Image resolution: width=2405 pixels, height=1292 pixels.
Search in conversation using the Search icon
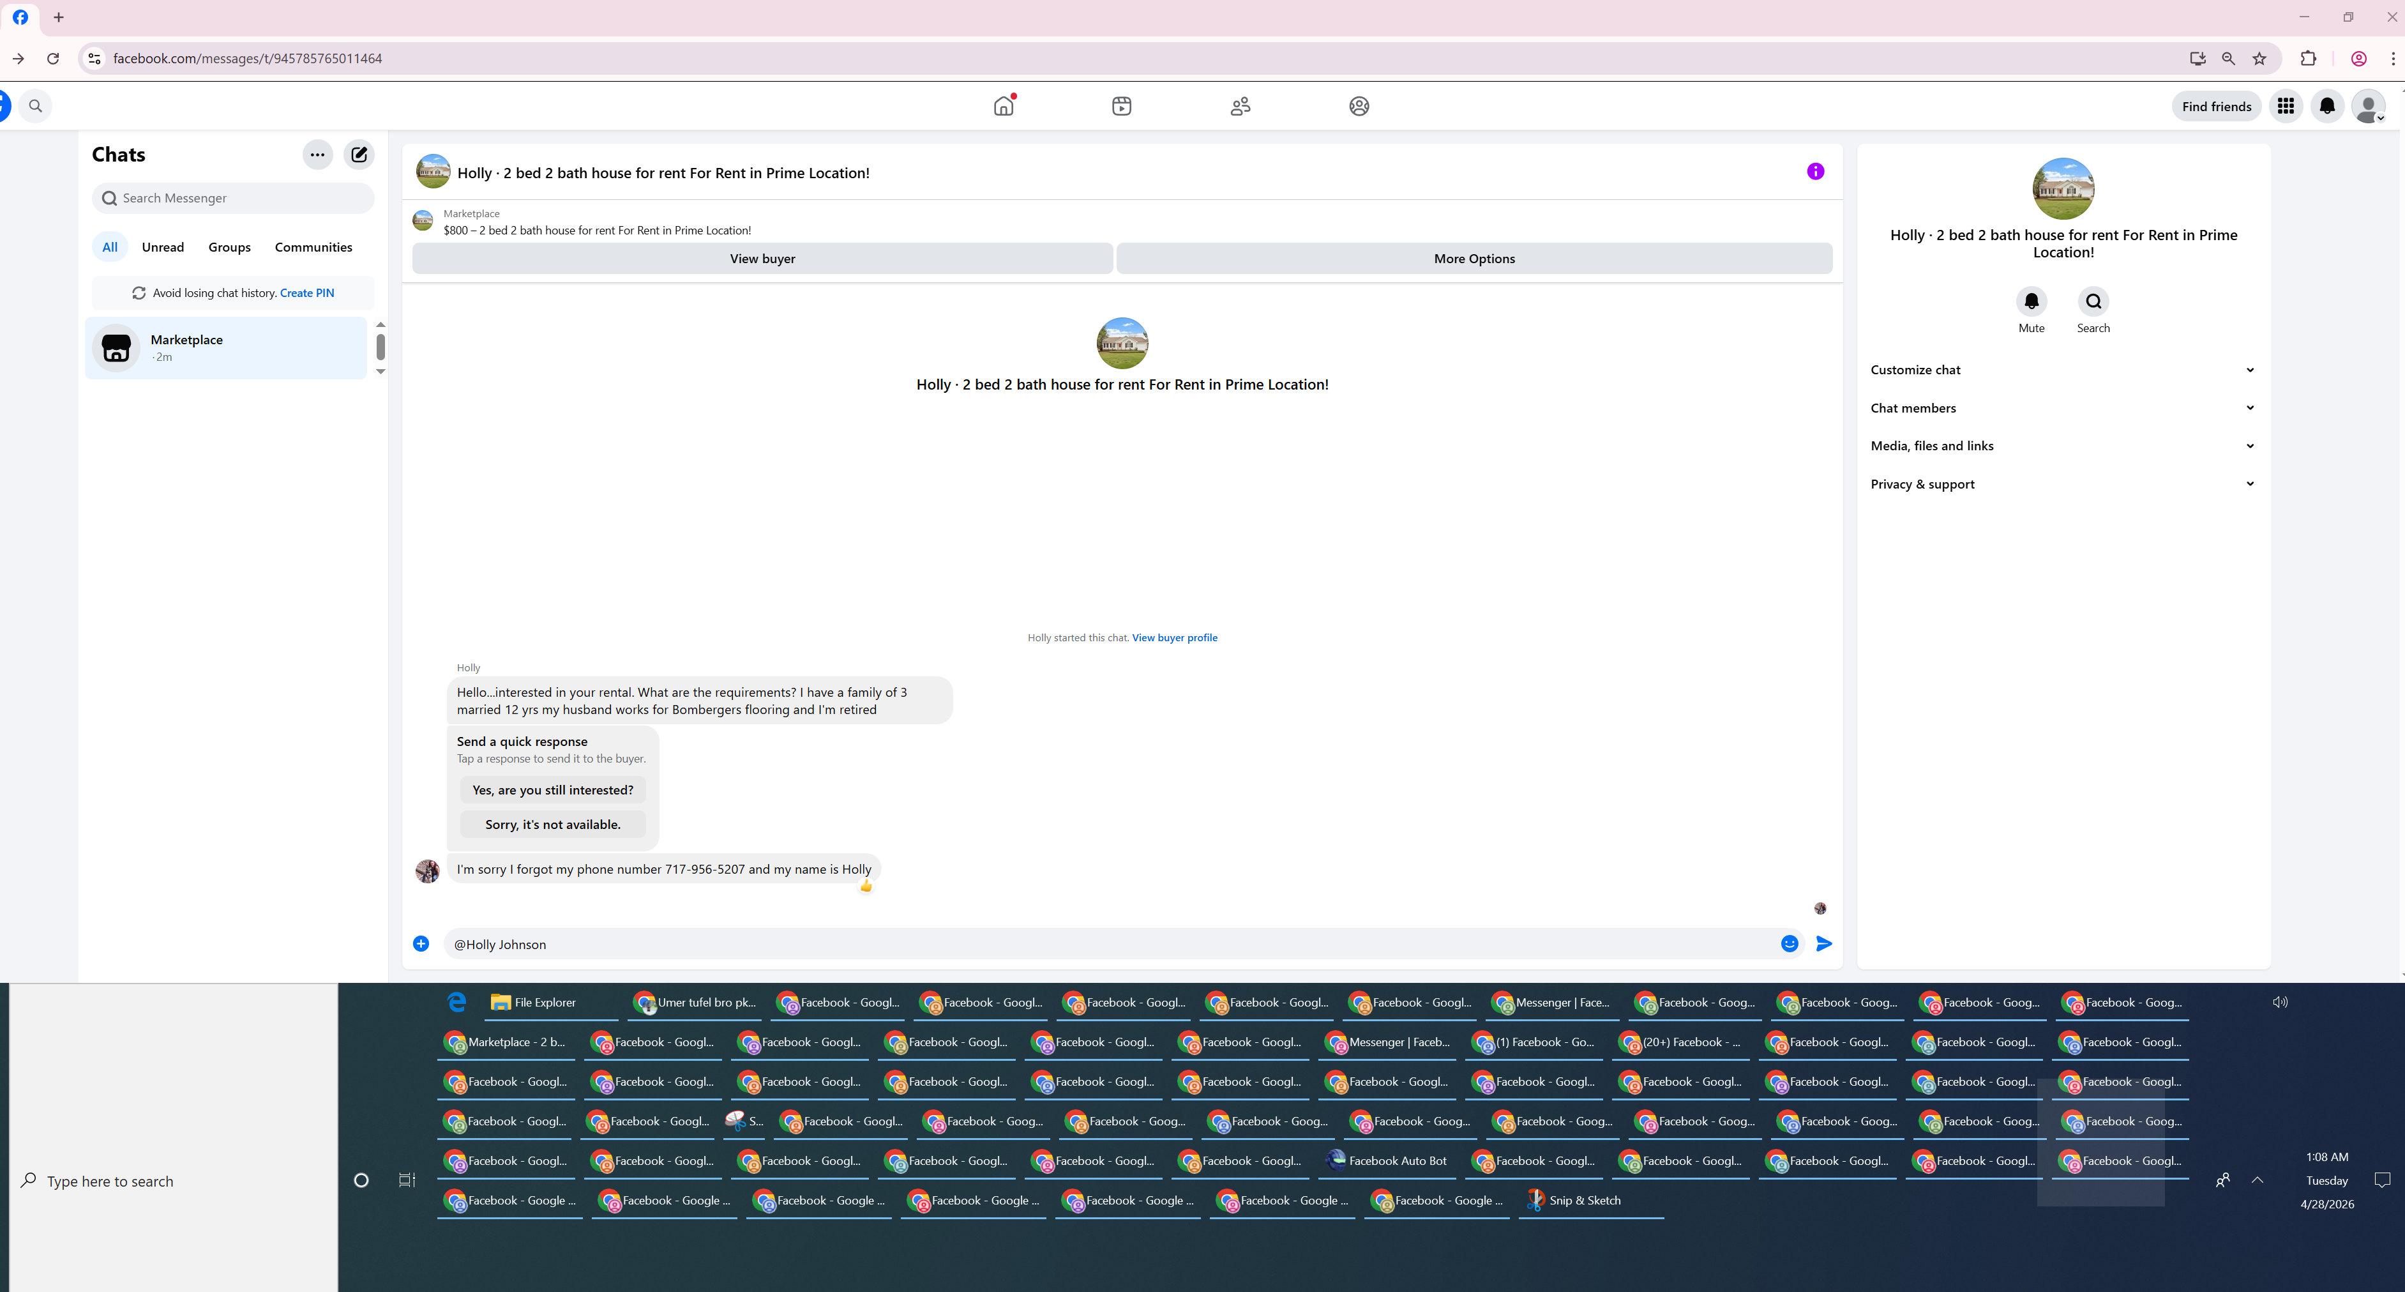(x=2094, y=301)
